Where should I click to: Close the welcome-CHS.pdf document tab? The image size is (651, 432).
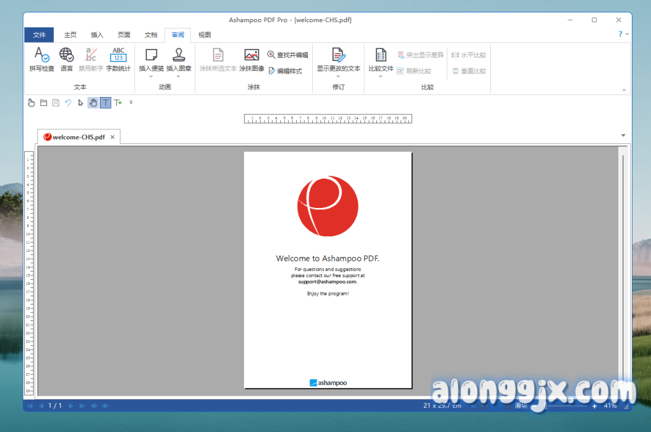[x=113, y=136]
